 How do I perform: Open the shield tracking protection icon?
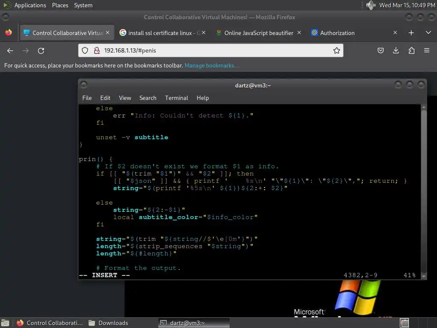point(85,50)
